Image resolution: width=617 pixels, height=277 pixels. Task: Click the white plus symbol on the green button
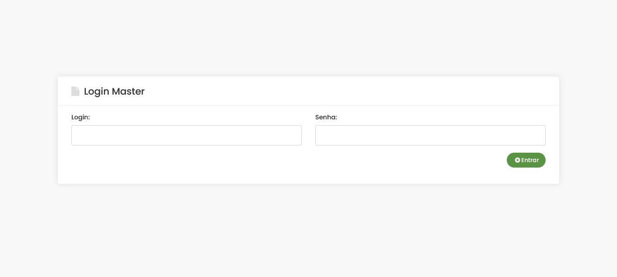[518, 160]
